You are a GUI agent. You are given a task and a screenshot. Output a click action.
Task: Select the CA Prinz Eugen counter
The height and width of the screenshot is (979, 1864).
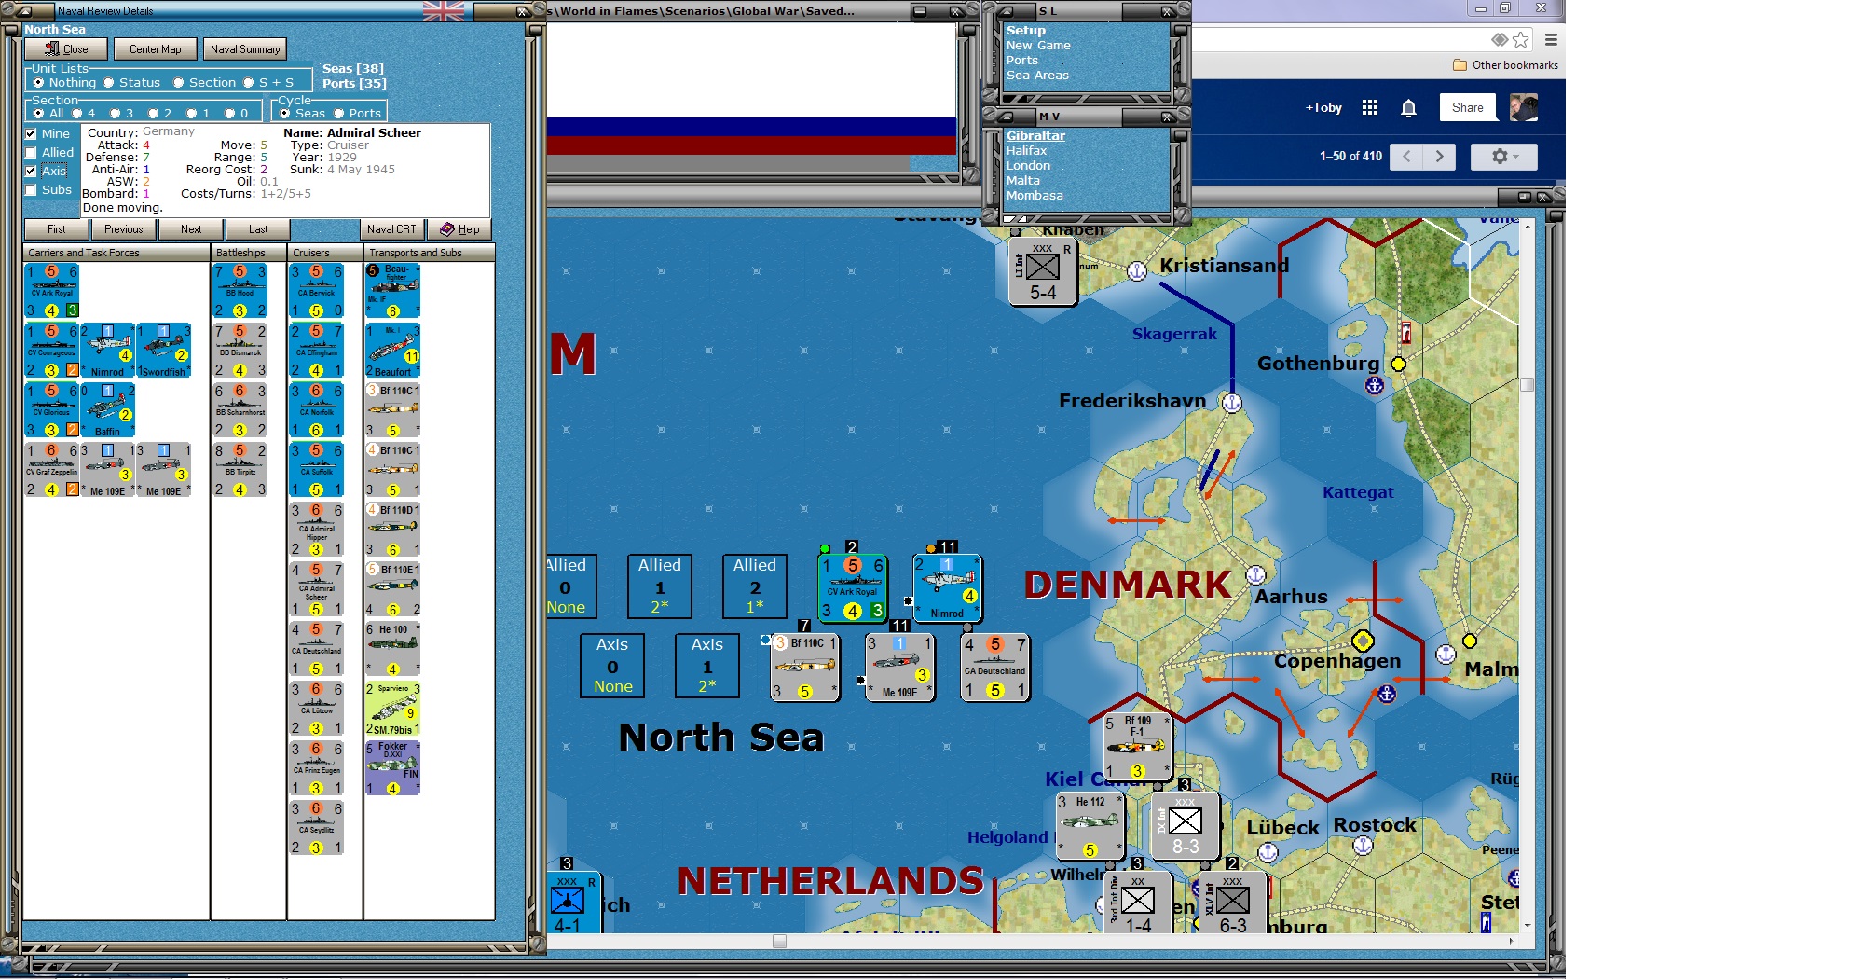[x=317, y=768]
